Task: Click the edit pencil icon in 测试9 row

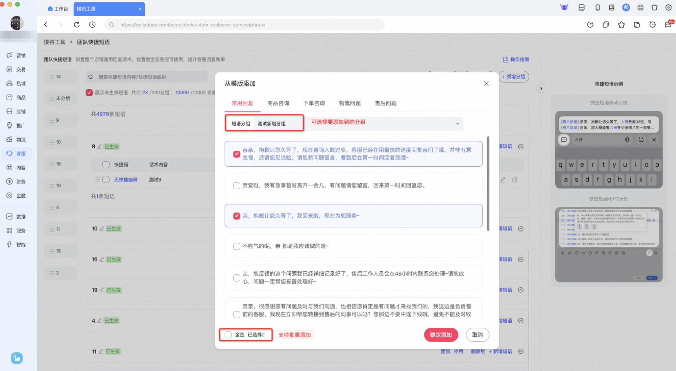Action: click(503, 179)
